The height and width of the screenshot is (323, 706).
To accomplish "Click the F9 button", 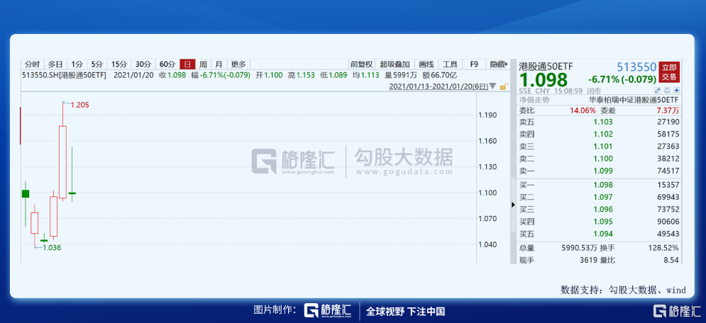I will point(474,64).
